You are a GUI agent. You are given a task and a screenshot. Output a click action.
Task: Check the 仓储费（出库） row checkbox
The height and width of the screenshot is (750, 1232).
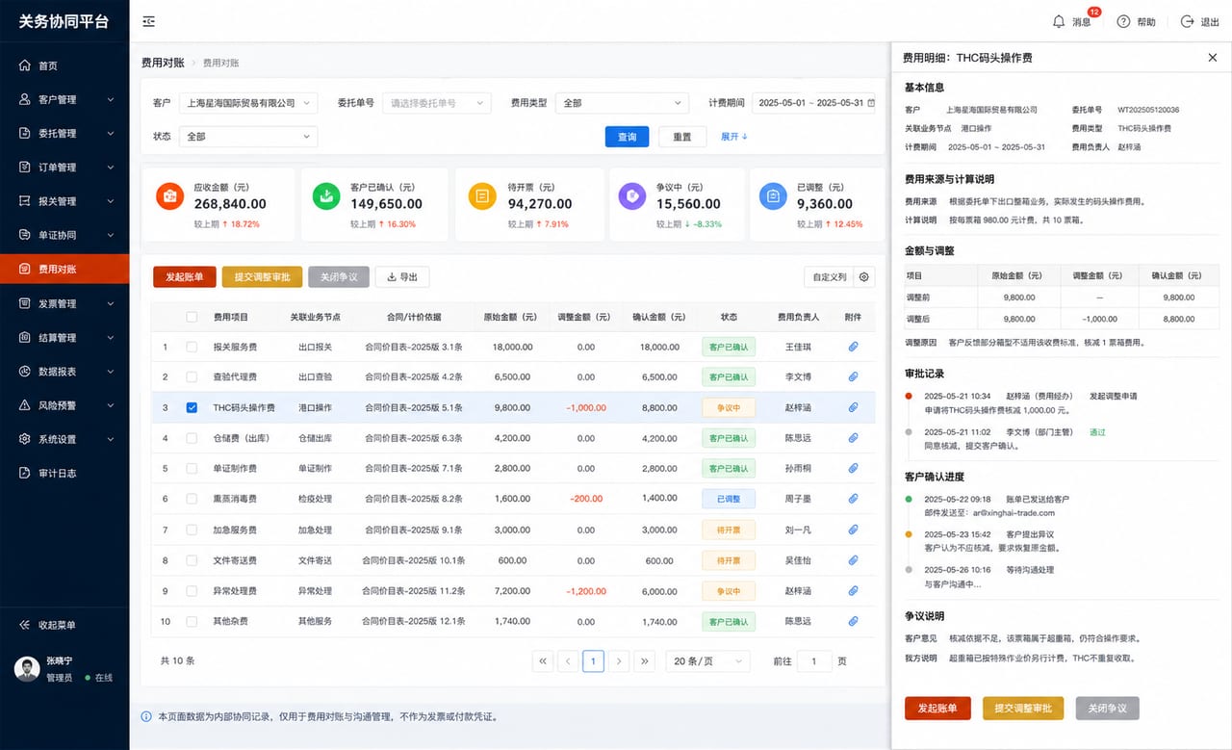click(x=192, y=438)
